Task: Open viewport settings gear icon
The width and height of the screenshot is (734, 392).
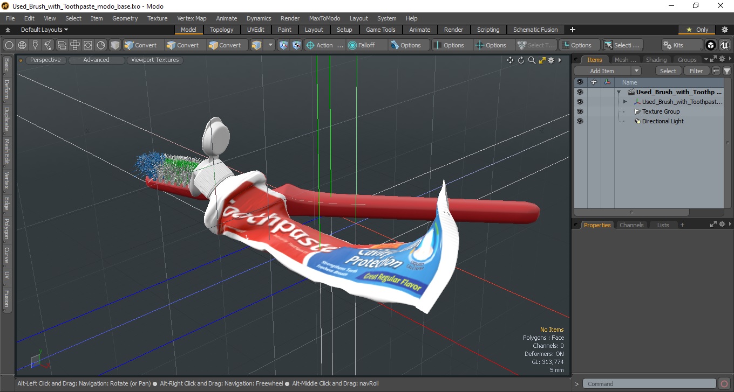Action: (x=551, y=60)
